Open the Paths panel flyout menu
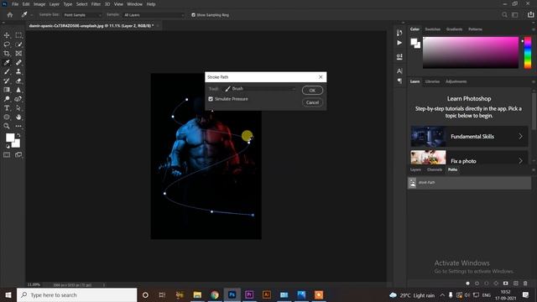This screenshot has width=537, height=302. (x=534, y=169)
